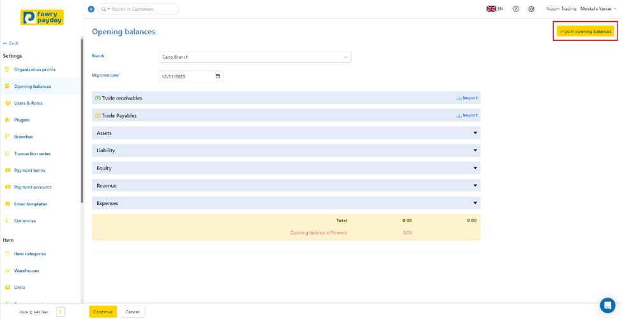Click the Fawry payday logo

pyautogui.click(x=42, y=17)
